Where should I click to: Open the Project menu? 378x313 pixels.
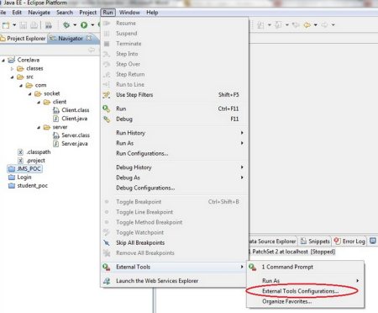pos(87,13)
